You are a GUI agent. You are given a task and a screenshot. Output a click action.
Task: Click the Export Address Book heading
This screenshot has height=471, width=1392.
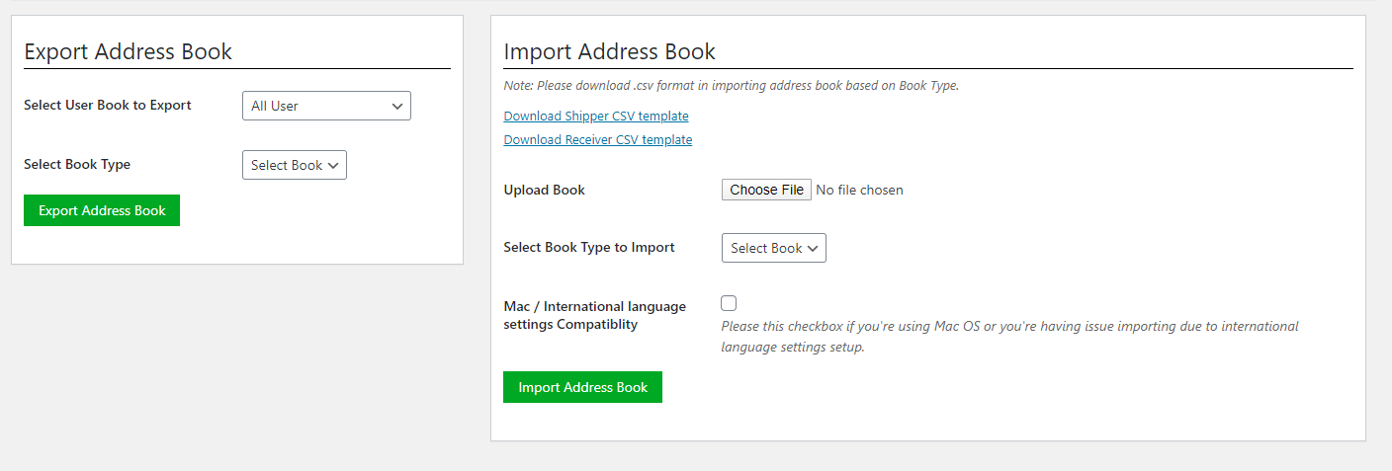click(x=128, y=51)
